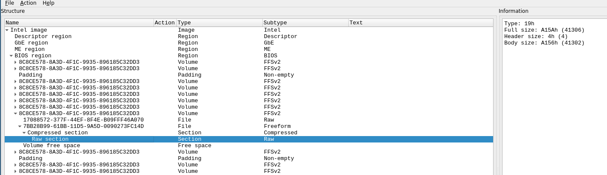Collapse the 7BB28B99 freeform file node
This screenshot has width=607, height=175.
click(x=20, y=126)
